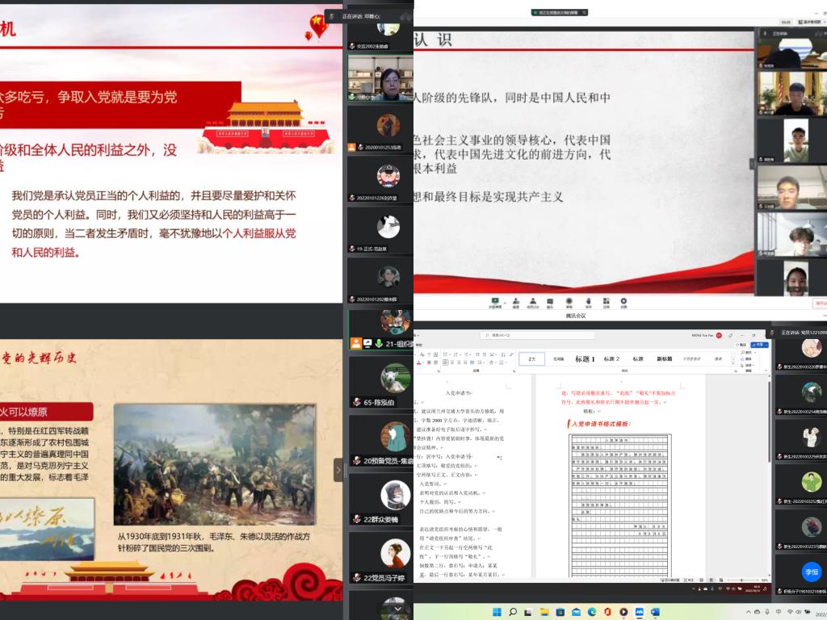This screenshot has height=620, width=827.
Task: Select the 李恒 participant avatar
Action: 812,571
